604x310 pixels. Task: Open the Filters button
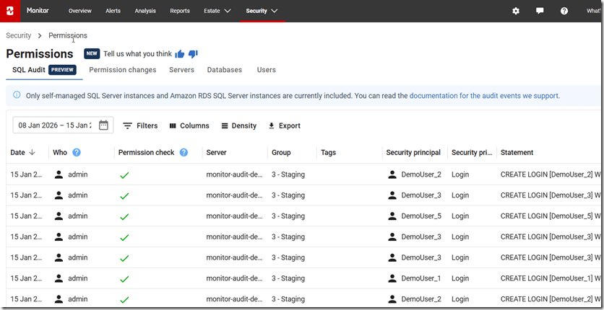click(x=140, y=125)
